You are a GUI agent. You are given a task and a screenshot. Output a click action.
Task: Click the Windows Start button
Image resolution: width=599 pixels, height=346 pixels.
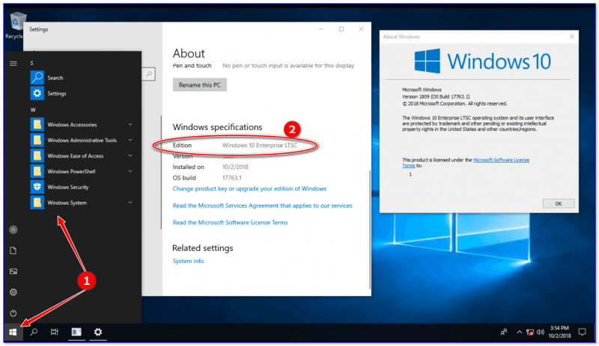13,332
